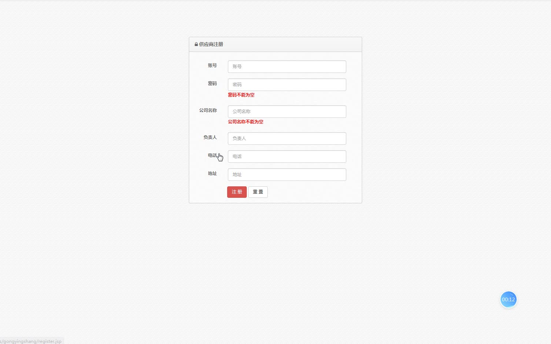Click the 账号 field label

(x=212, y=66)
